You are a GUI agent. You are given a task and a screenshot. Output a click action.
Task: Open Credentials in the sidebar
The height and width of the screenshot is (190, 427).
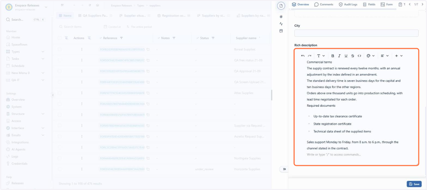[x=19, y=164]
